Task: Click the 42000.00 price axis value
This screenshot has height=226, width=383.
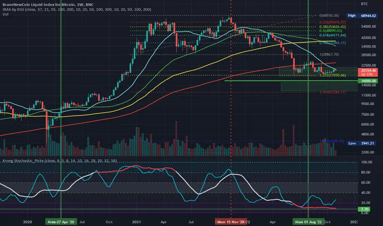Action: (x=368, y=38)
